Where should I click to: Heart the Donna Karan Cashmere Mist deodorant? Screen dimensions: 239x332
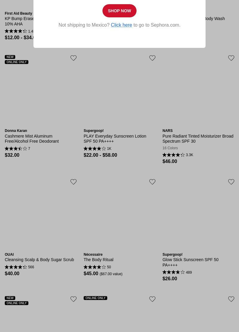(73, 58)
